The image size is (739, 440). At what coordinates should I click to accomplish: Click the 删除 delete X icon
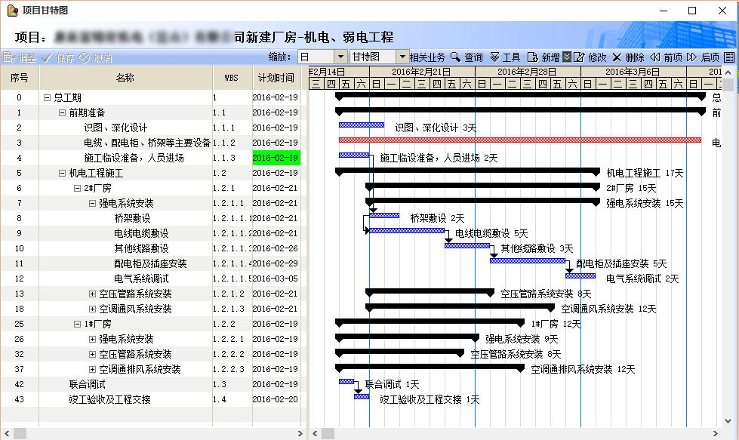pos(617,57)
